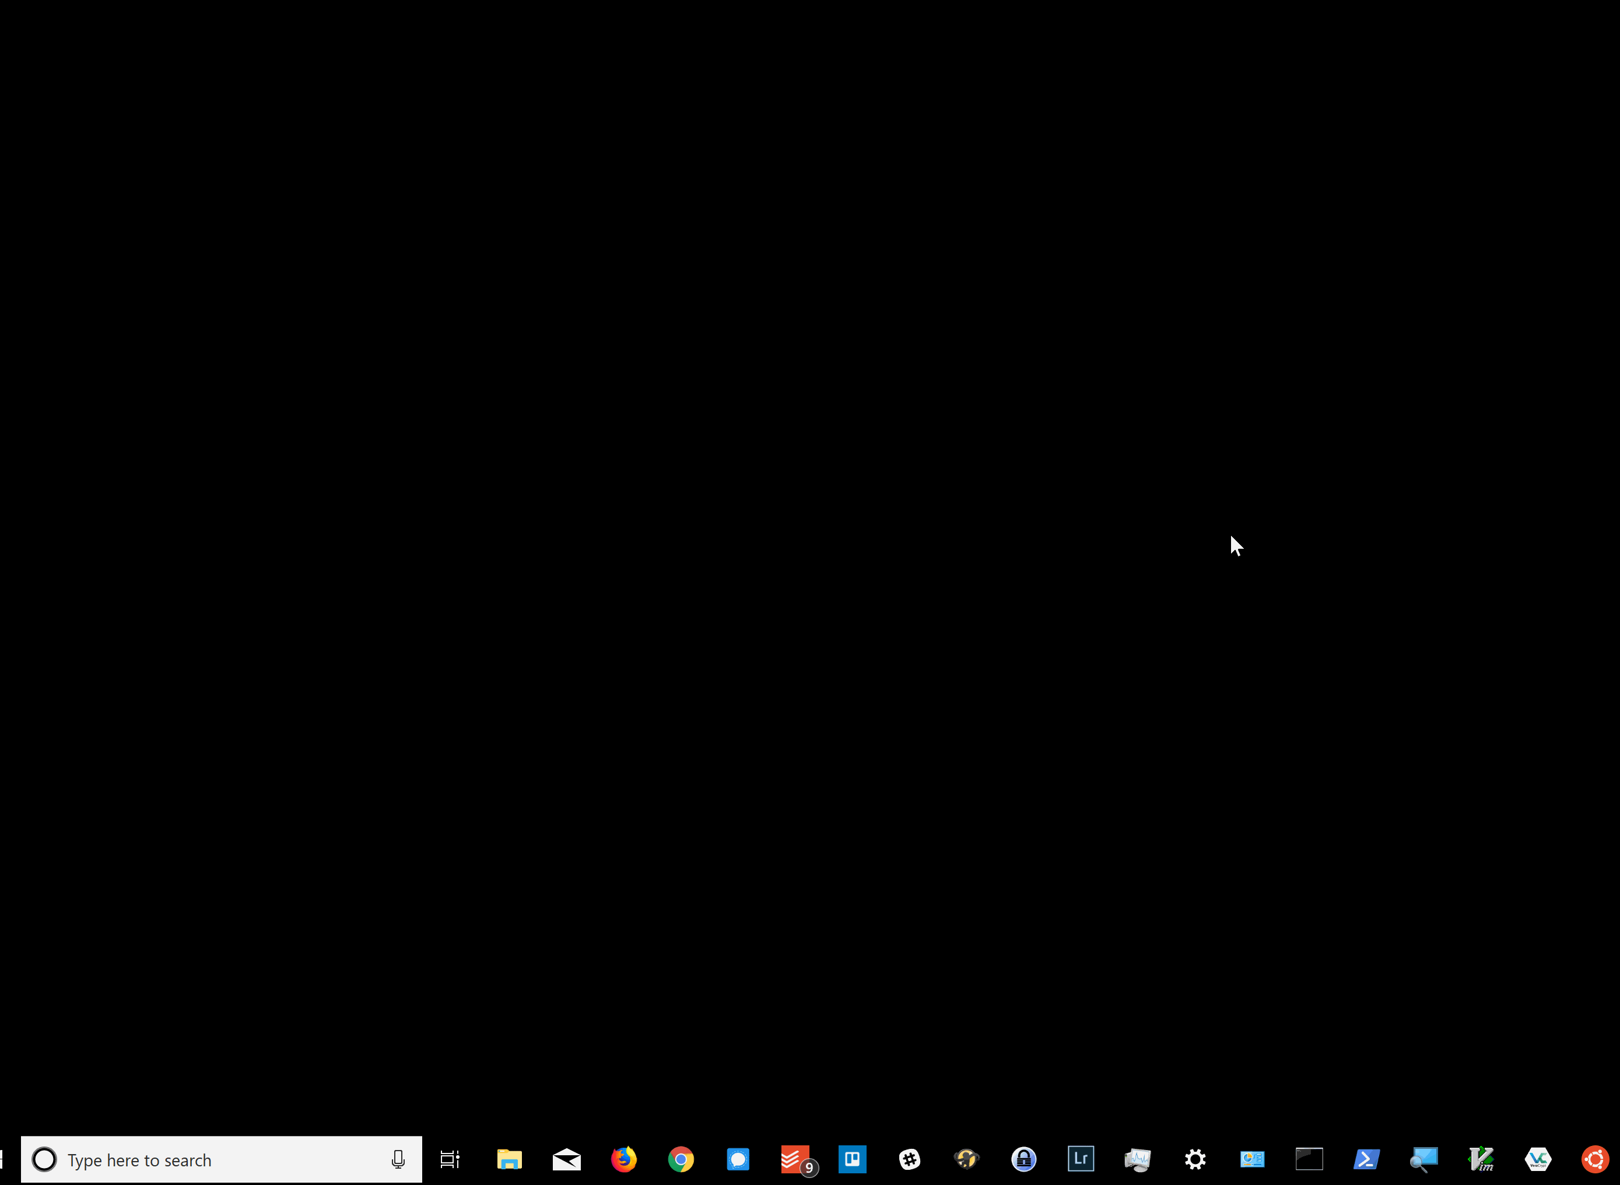
Task: Launch Google Chrome from taskbar
Action: point(679,1159)
